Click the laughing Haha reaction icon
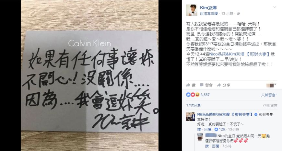282x151 pixels. tap(197, 95)
